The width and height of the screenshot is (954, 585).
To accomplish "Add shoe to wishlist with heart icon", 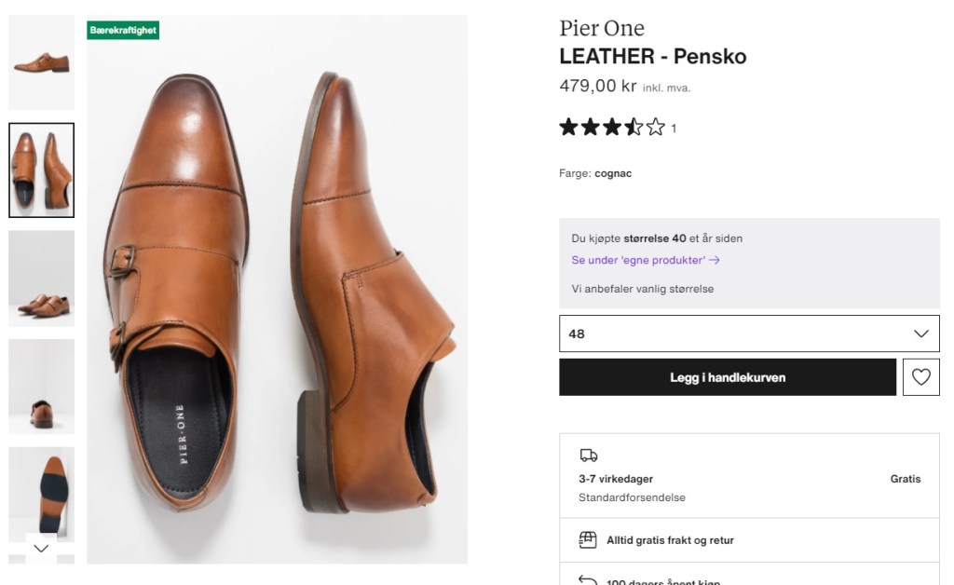I will click(x=920, y=377).
